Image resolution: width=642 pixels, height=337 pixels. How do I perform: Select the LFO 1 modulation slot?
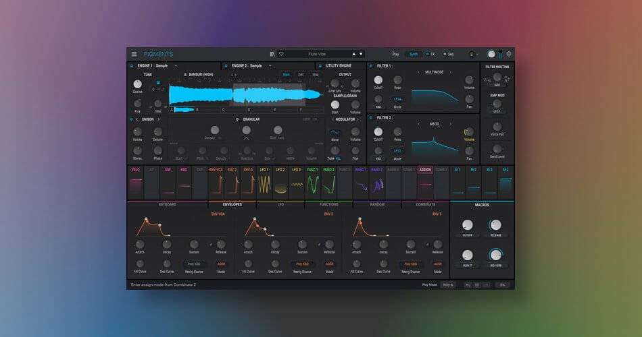pyautogui.click(x=264, y=183)
